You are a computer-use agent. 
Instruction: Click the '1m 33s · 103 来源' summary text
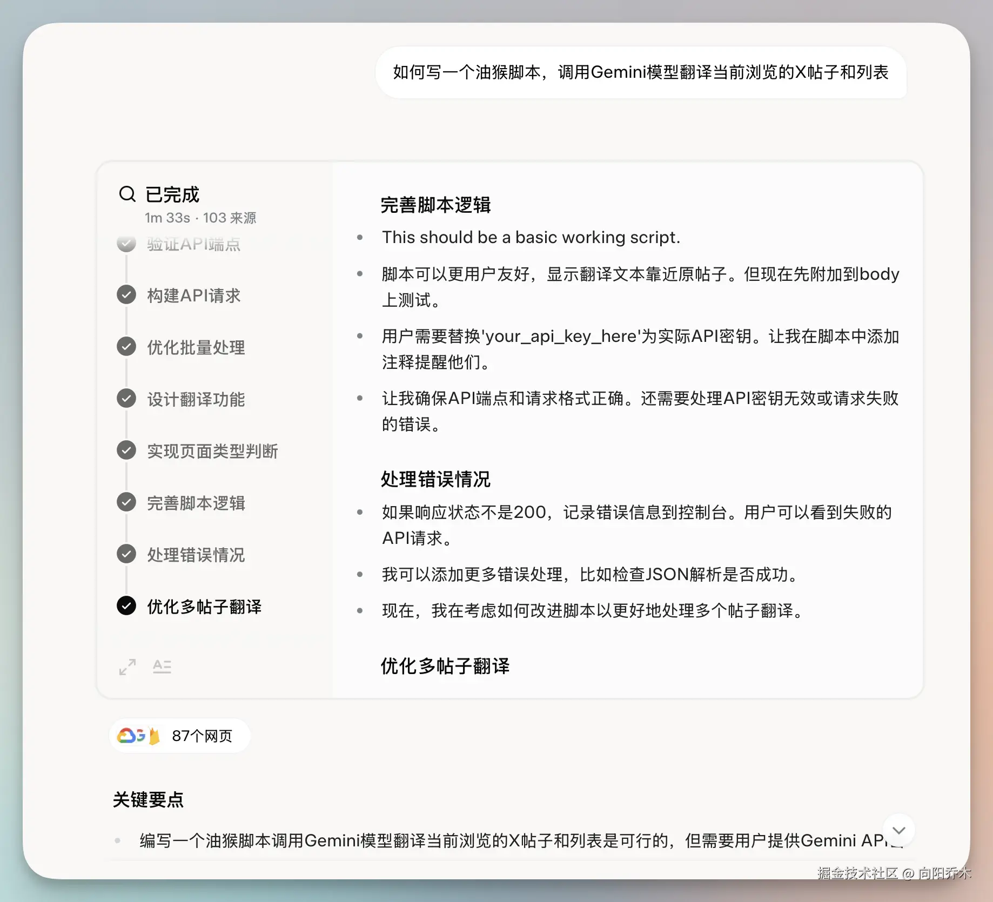point(200,218)
